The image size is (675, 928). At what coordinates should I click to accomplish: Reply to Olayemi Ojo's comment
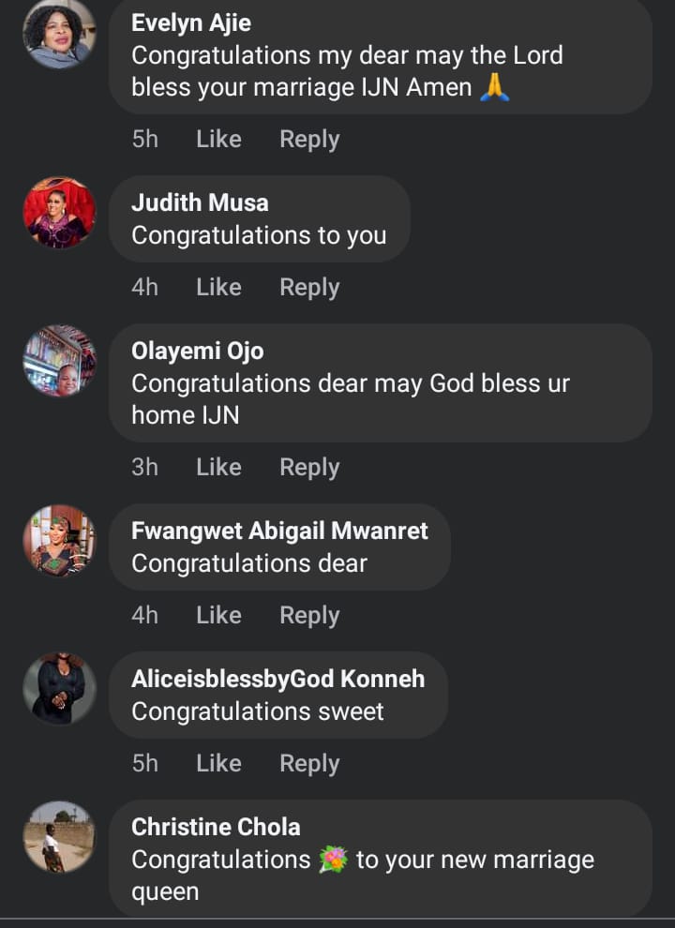point(309,468)
